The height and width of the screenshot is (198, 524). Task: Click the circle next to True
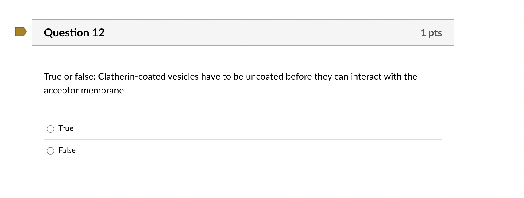pos(51,129)
